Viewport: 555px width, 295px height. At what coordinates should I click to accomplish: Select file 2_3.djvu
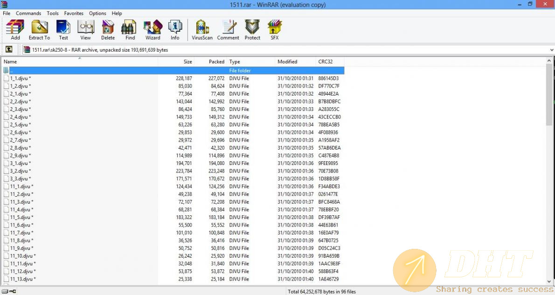coord(20,110)
